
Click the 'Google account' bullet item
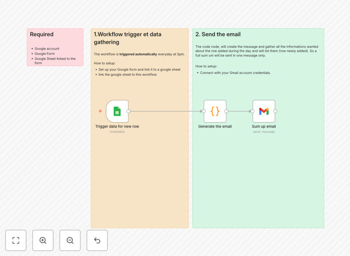point(47,48)
